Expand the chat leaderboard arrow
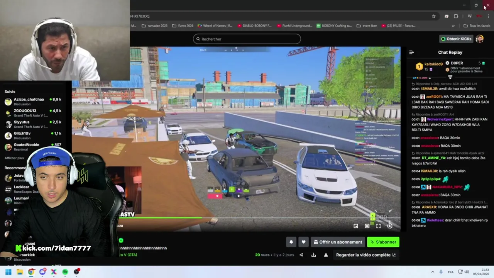 point(450,77)
